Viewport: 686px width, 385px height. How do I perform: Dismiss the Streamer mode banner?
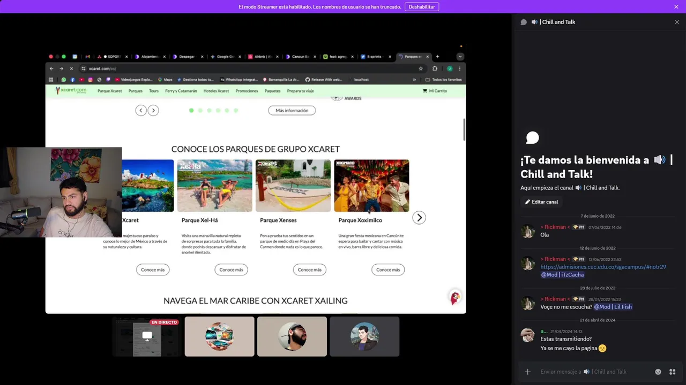pyautogui.click(x=676, y=7)
